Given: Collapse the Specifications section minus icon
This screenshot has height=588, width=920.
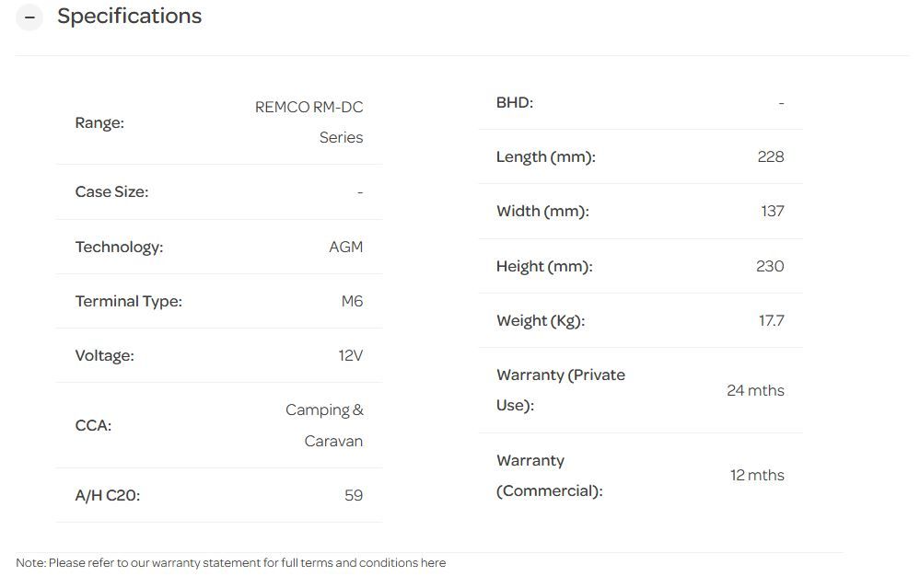Looking at the screenshot, I should (x=29, y=17).
